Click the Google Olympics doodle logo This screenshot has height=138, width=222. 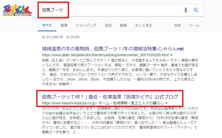coord(18,10)
